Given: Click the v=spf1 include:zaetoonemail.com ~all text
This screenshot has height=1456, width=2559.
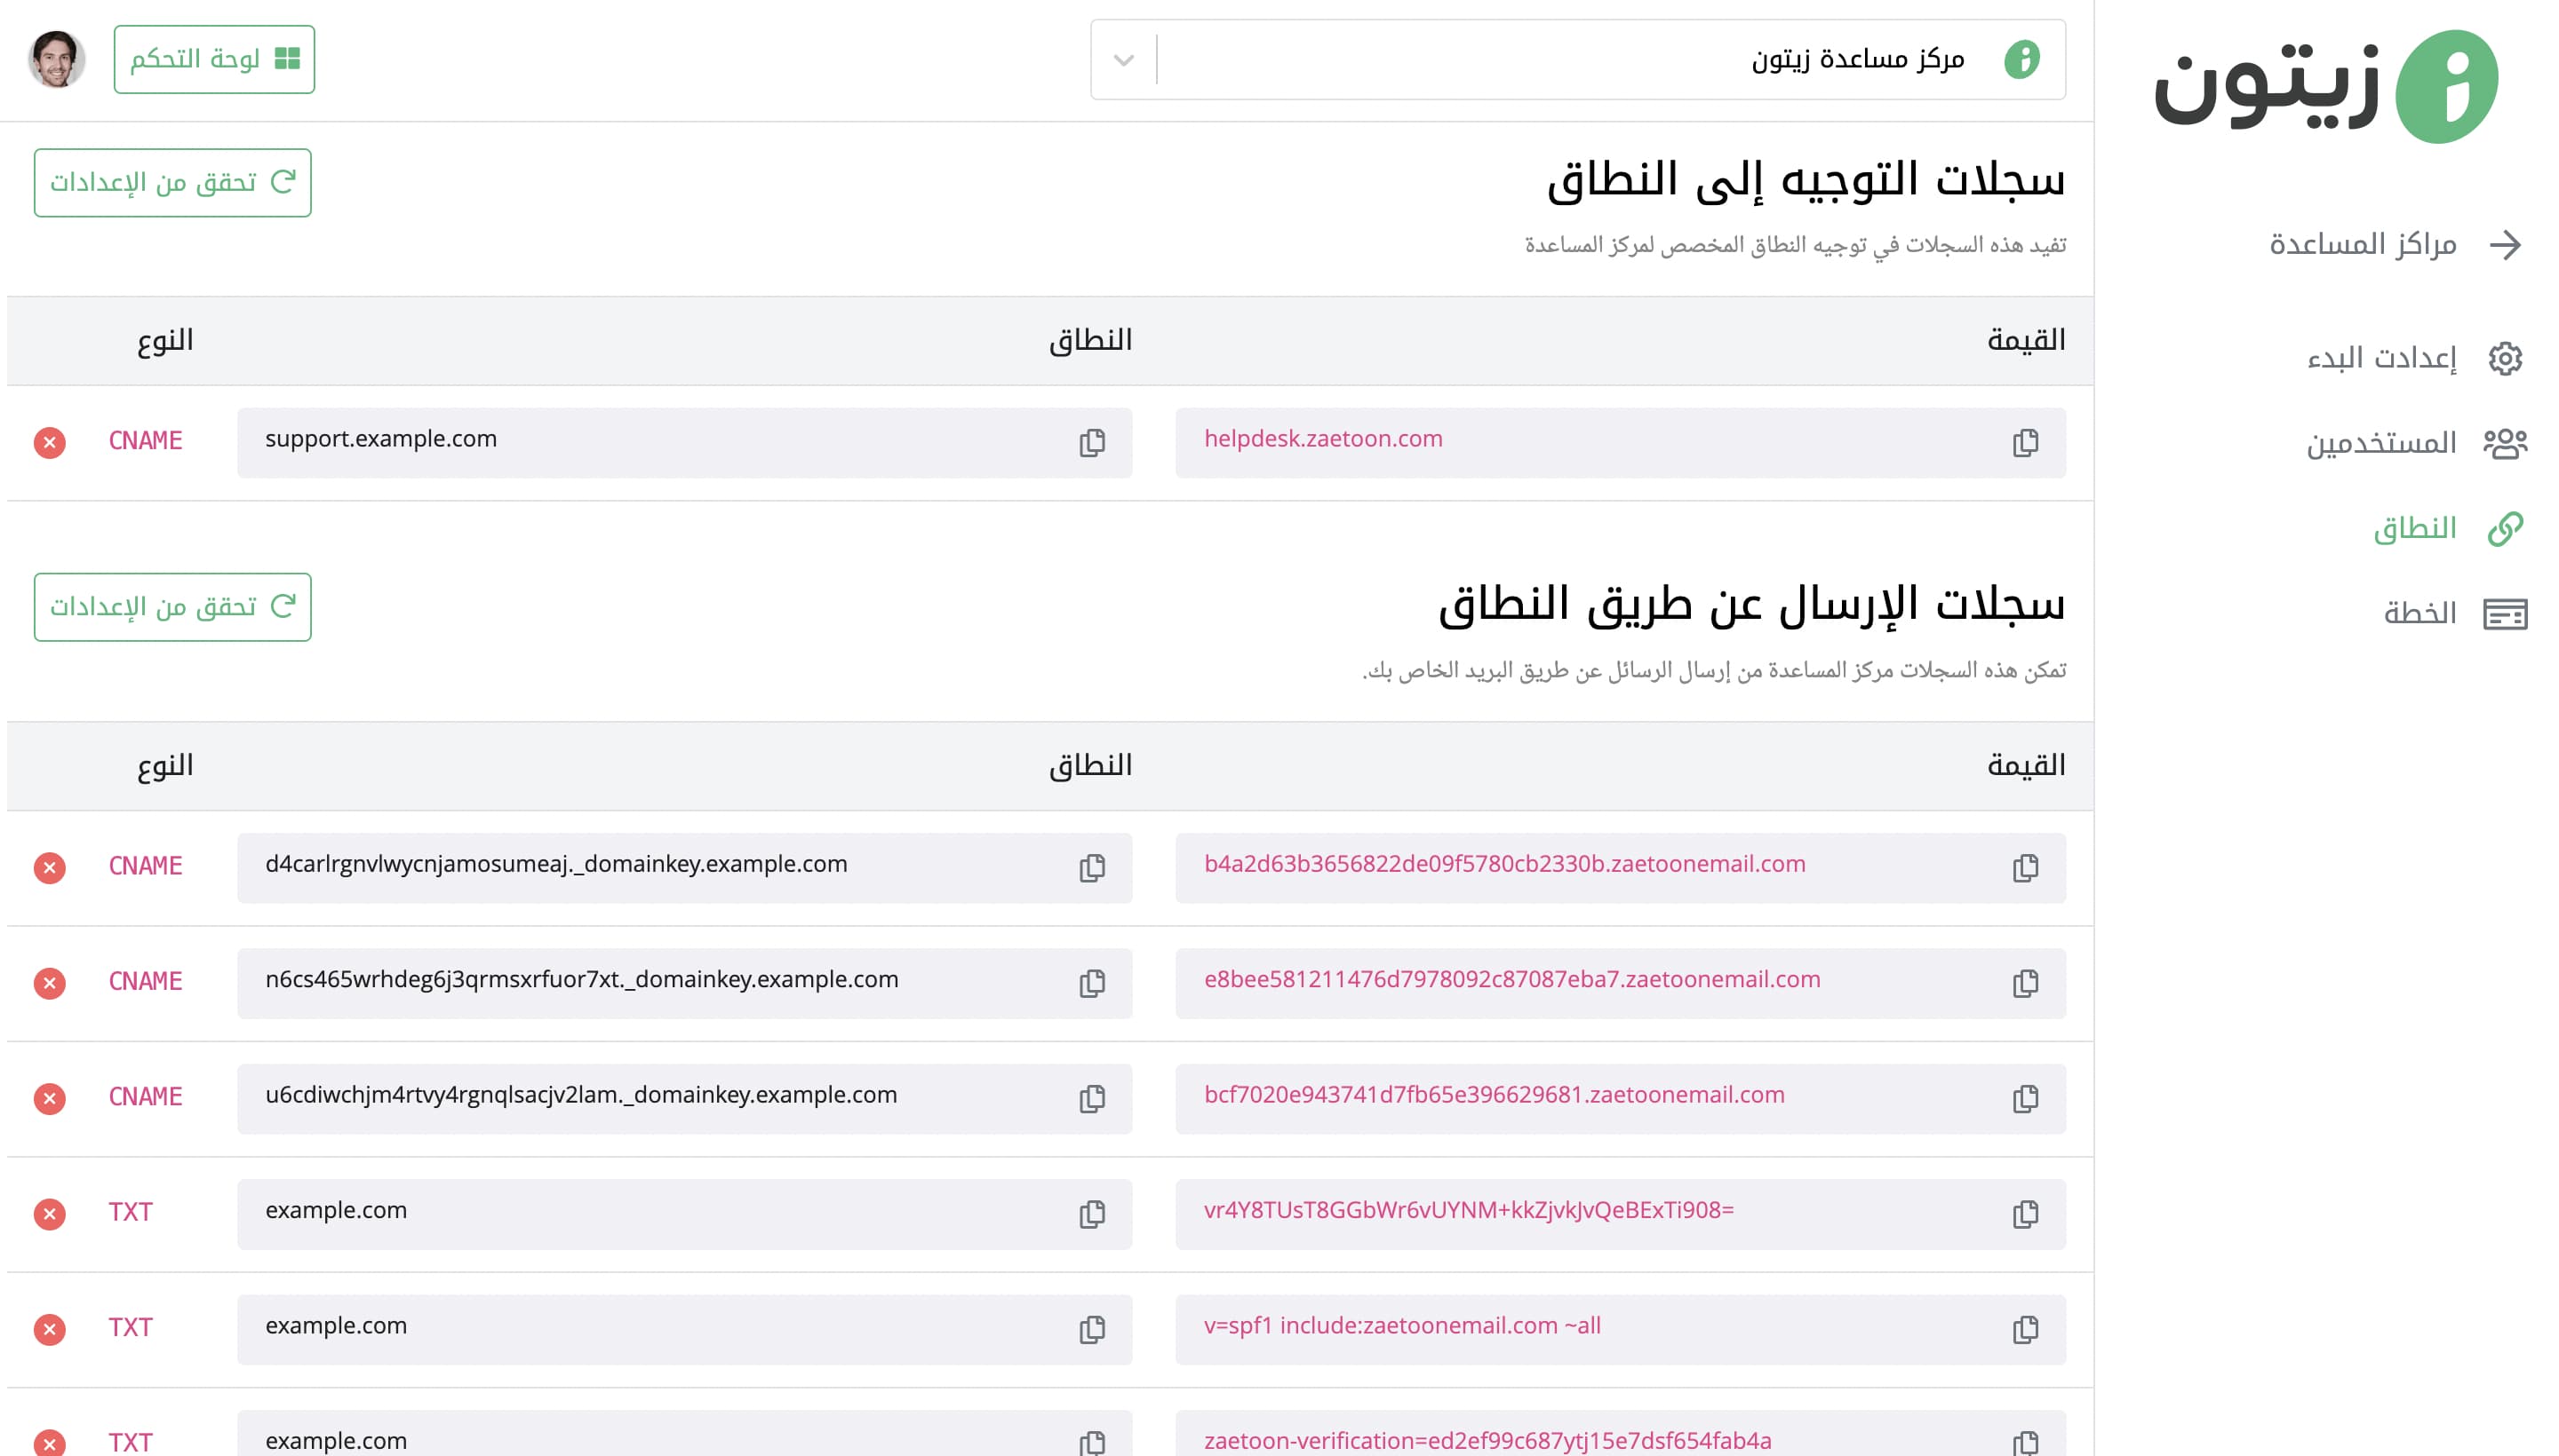Looking at the screenshot, I should click(1401, 1325).
